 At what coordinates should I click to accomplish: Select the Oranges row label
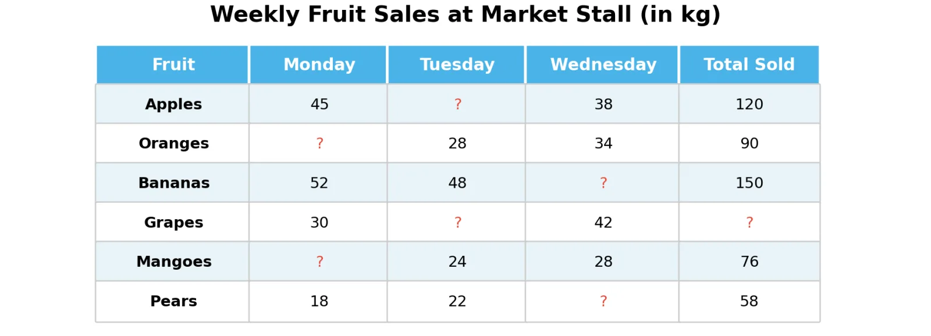click(173, 144)
